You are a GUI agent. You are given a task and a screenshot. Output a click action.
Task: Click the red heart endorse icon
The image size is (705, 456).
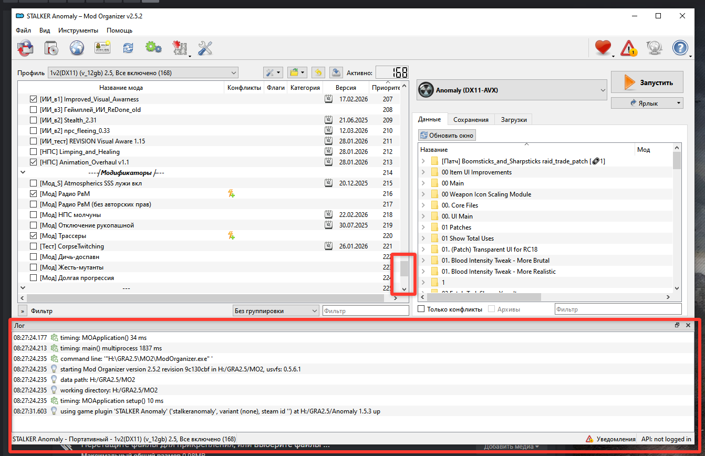(603, 48)
